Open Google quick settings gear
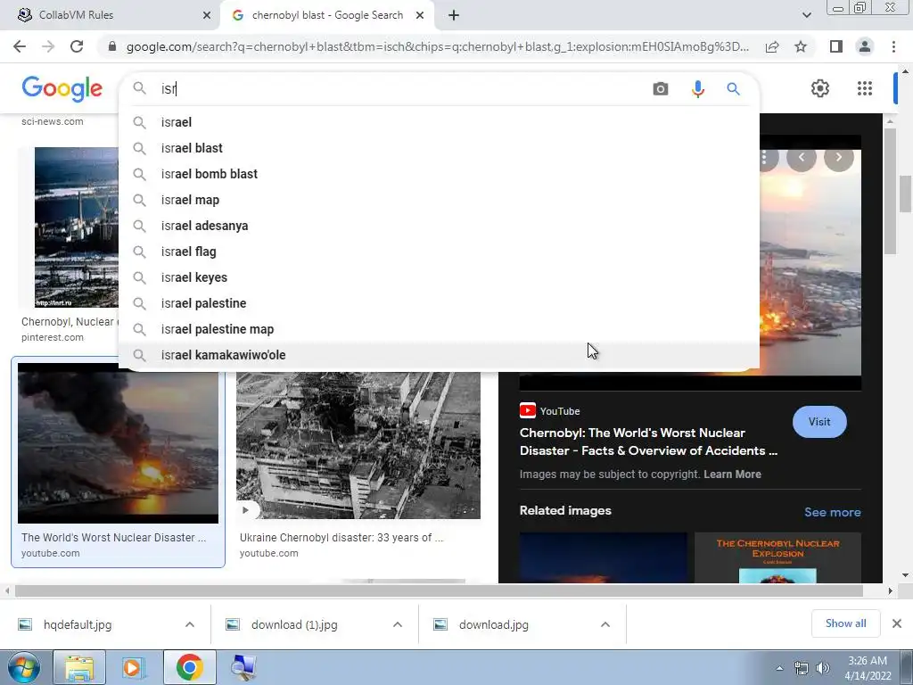913x685 pixels. click(x=820, y=88)
